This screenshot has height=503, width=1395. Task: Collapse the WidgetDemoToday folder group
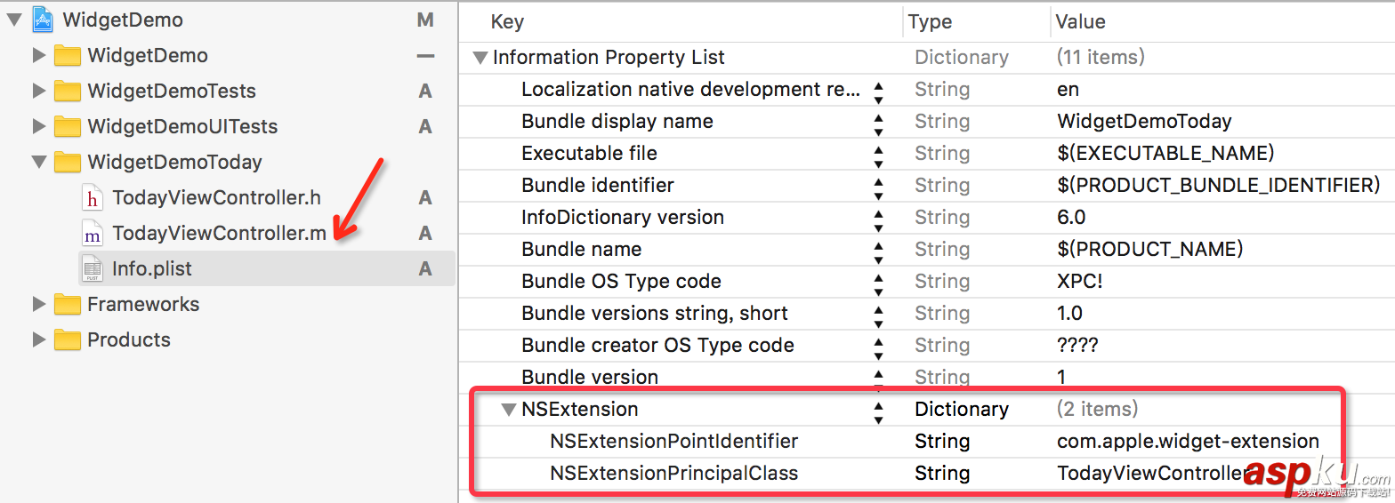pyautogui.click(x=38, y=162)
